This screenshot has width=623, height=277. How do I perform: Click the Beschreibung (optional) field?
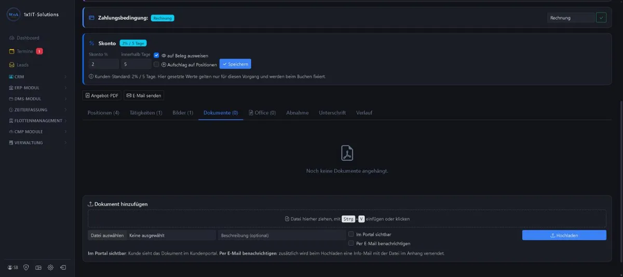[282, 235]
